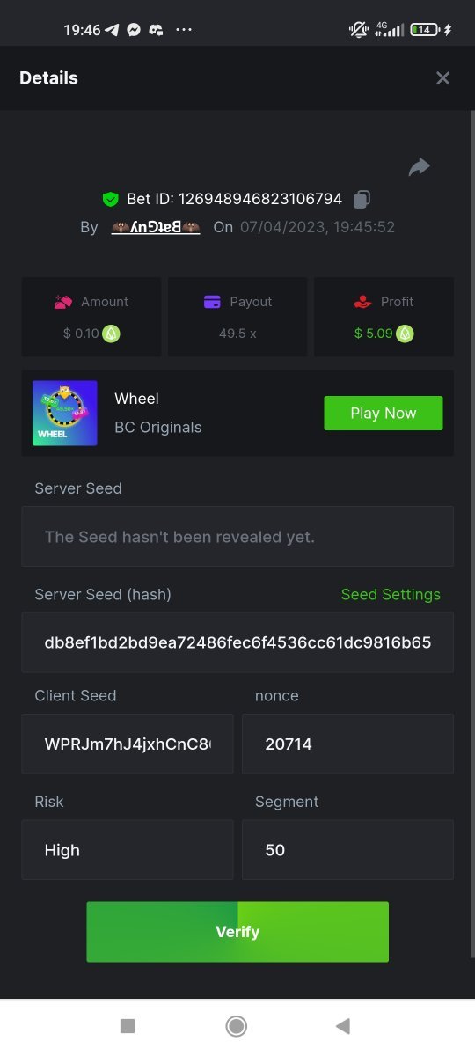Image resolution: width=475 pixels, height=1056 pixels.
Task: Tap the share arrow icon
Action: [420, 167]
